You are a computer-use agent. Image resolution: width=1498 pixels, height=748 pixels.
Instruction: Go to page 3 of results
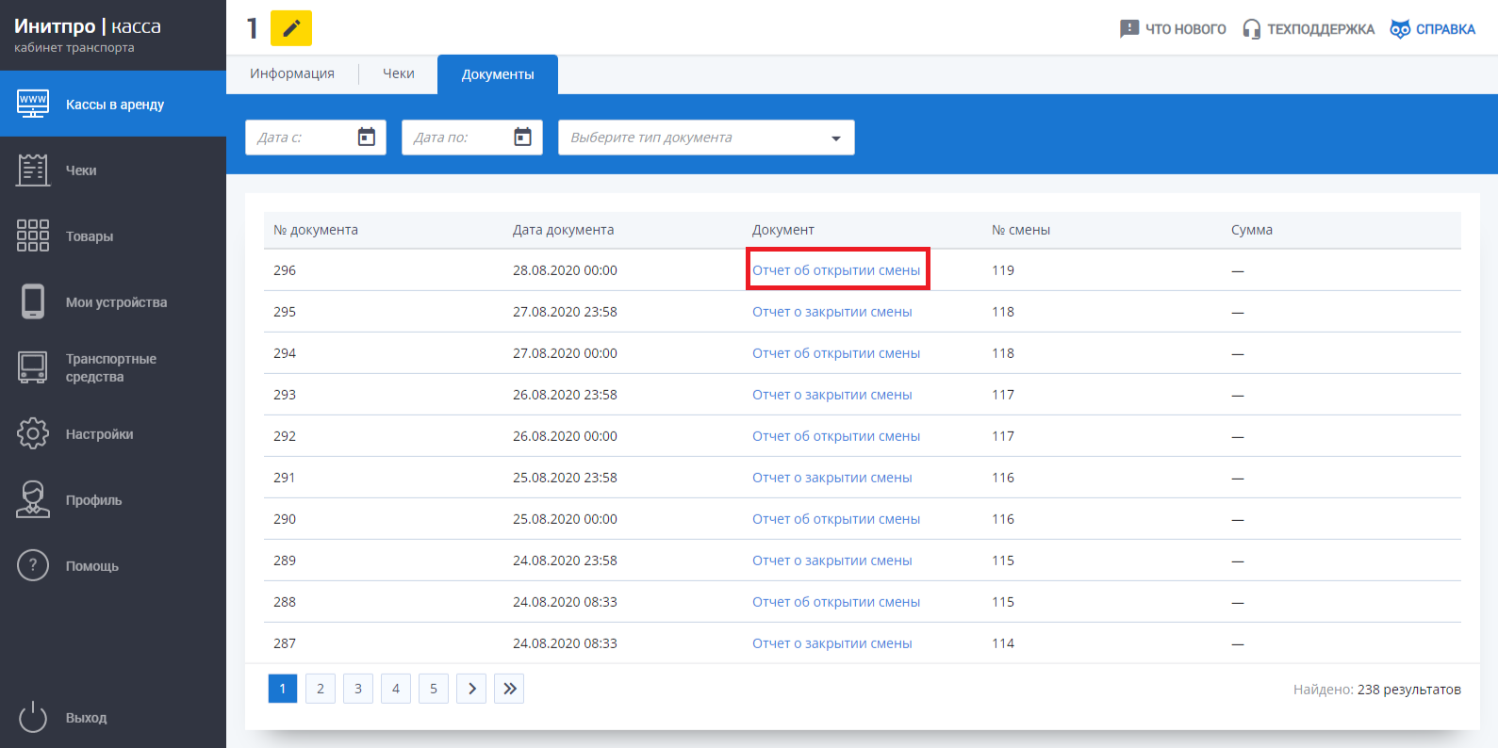pyautogui.click(x=358, y=689)
